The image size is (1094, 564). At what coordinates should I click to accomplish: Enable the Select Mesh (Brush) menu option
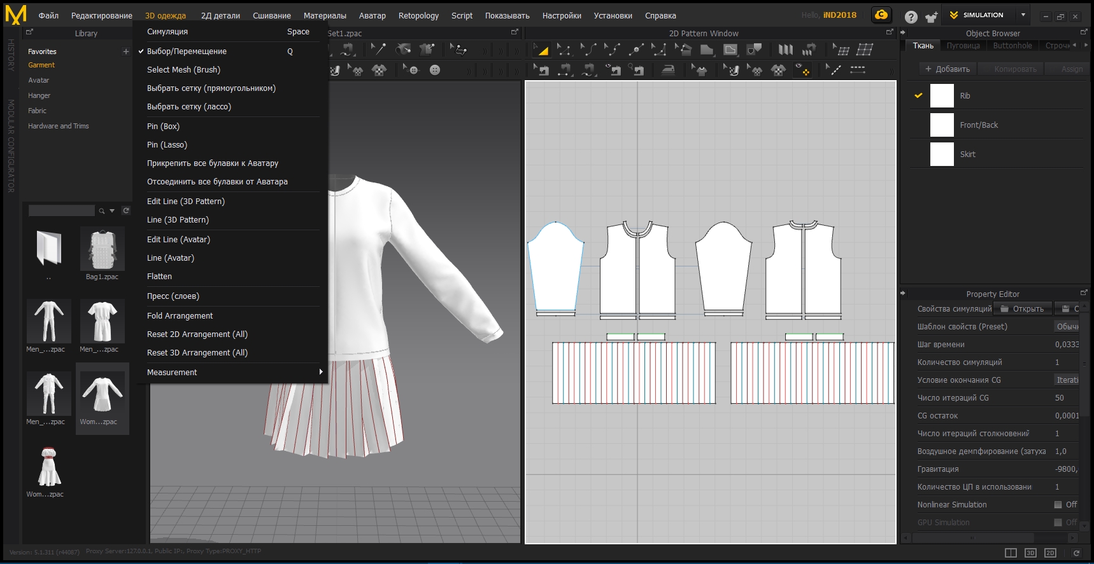[x=183, y=70]
